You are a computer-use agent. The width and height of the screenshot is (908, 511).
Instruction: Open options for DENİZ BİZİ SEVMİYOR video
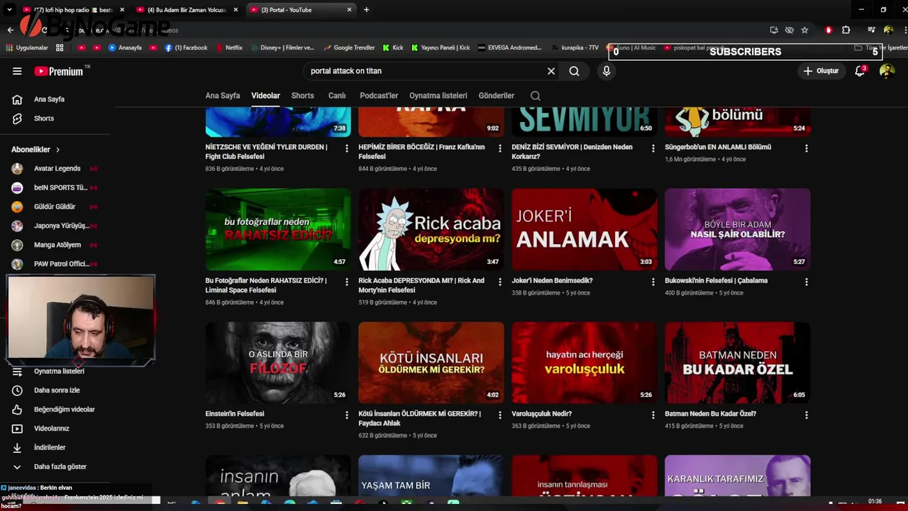[x=653, y=148]
